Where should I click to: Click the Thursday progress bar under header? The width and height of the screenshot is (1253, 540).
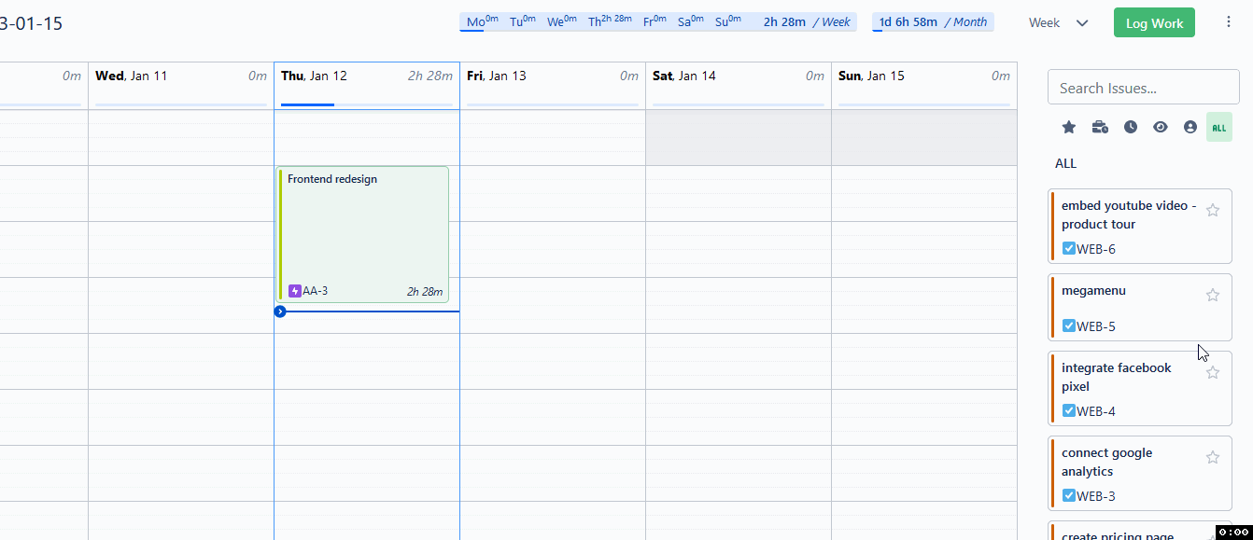coord(367,104)
